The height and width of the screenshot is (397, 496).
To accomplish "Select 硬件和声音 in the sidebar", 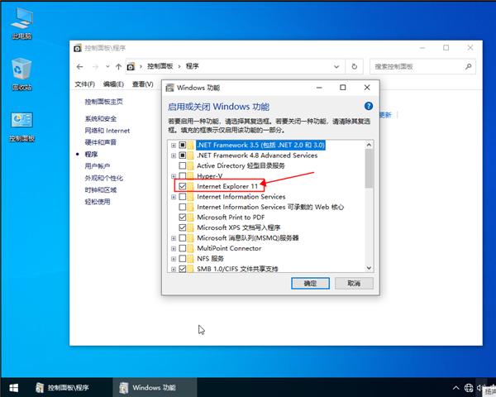I will pos(101,142).
